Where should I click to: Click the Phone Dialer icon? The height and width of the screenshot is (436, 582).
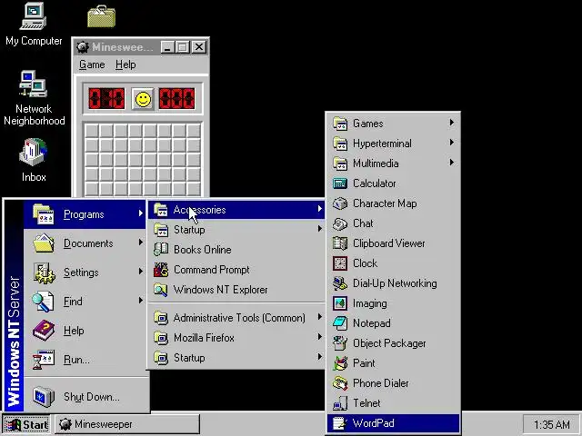(340, 383)
